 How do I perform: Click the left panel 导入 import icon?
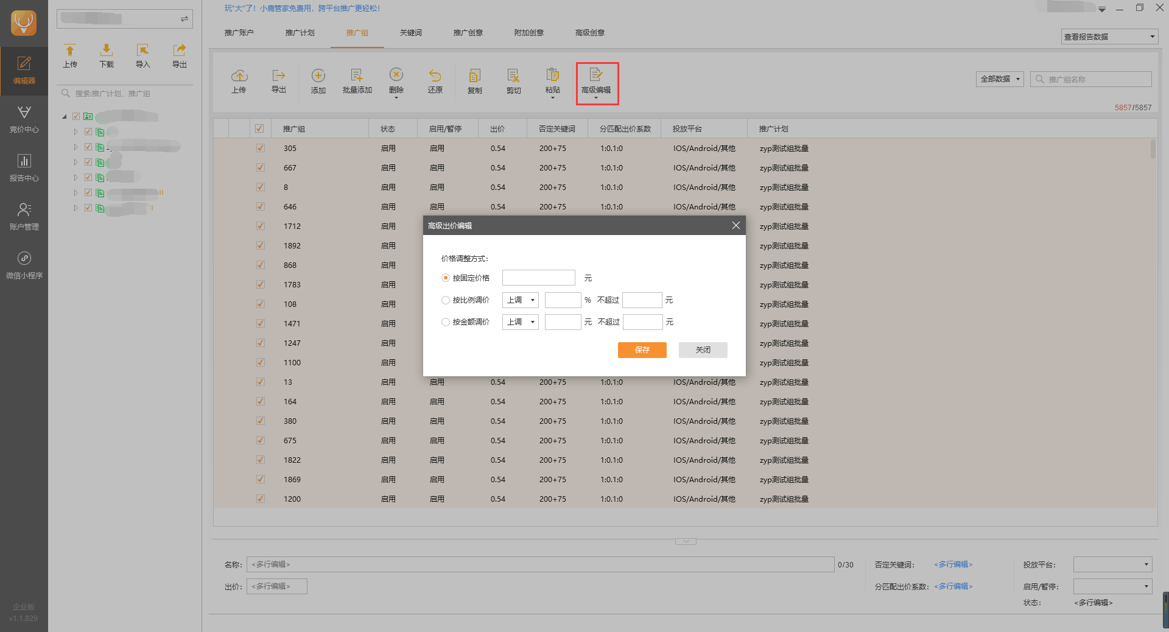pos(142,50)
